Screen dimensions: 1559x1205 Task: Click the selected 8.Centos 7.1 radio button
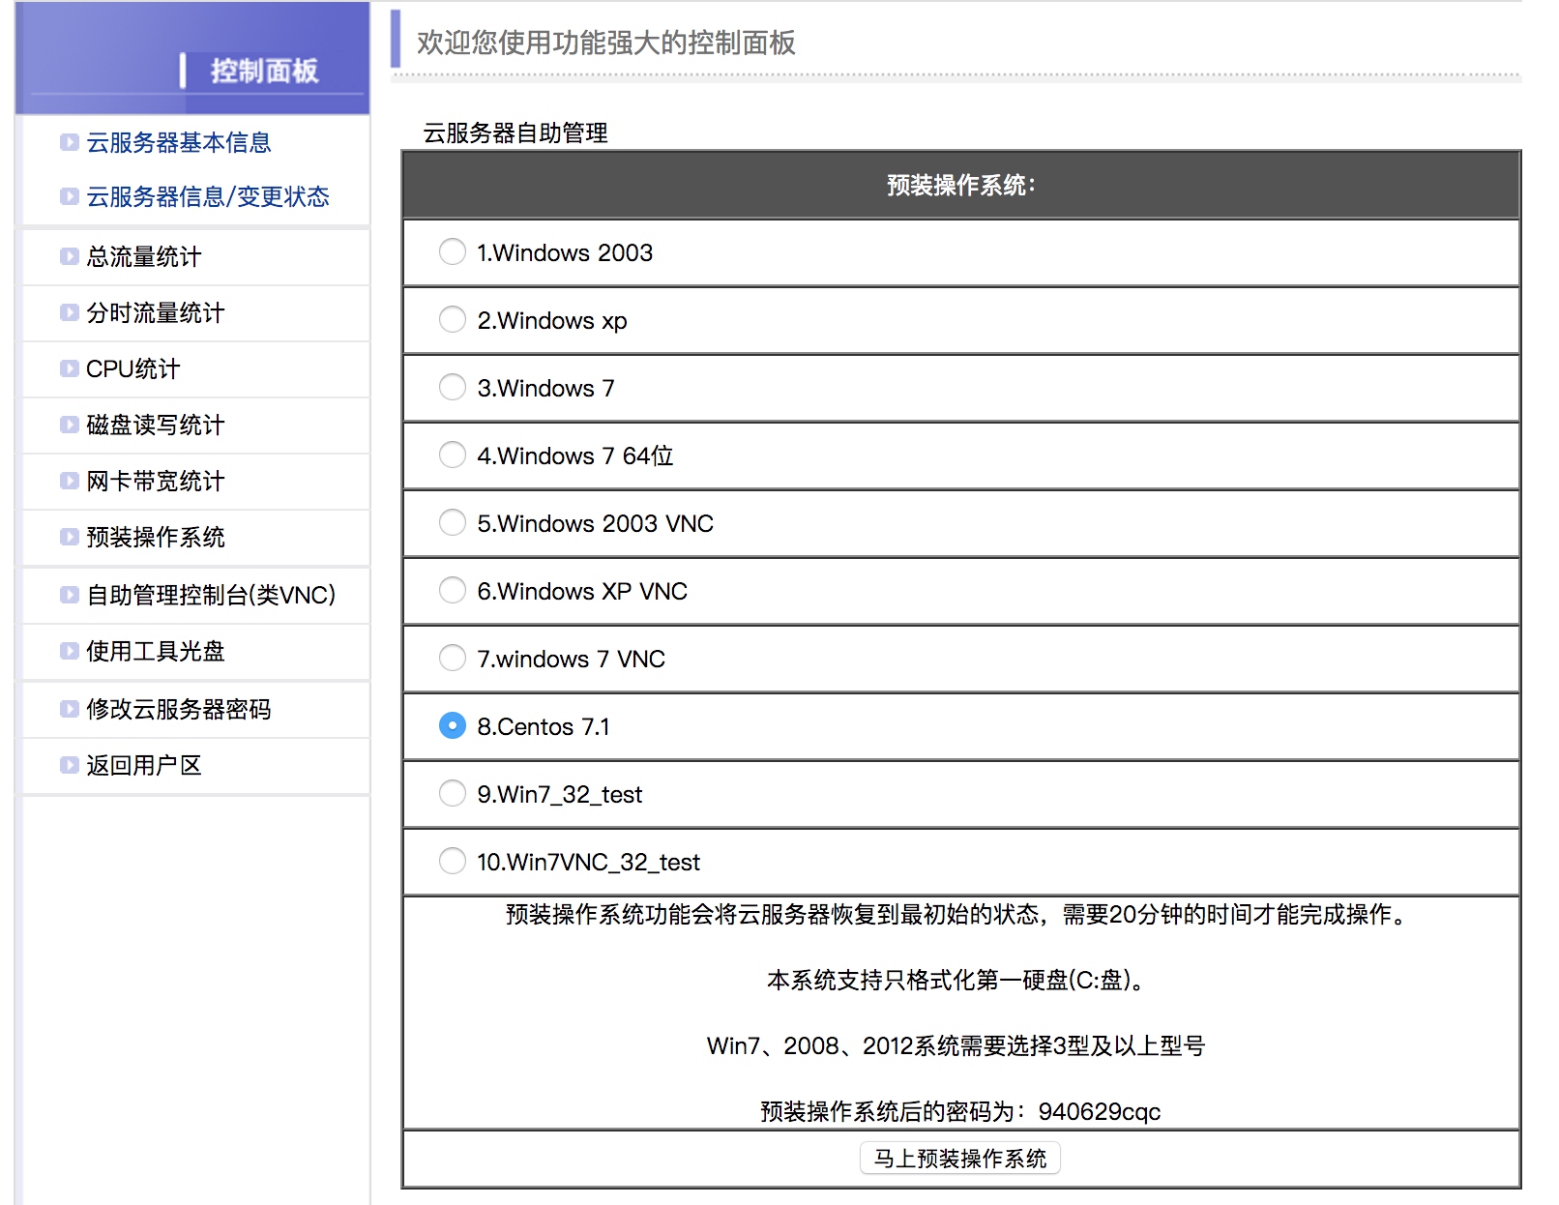pos(452,725)
